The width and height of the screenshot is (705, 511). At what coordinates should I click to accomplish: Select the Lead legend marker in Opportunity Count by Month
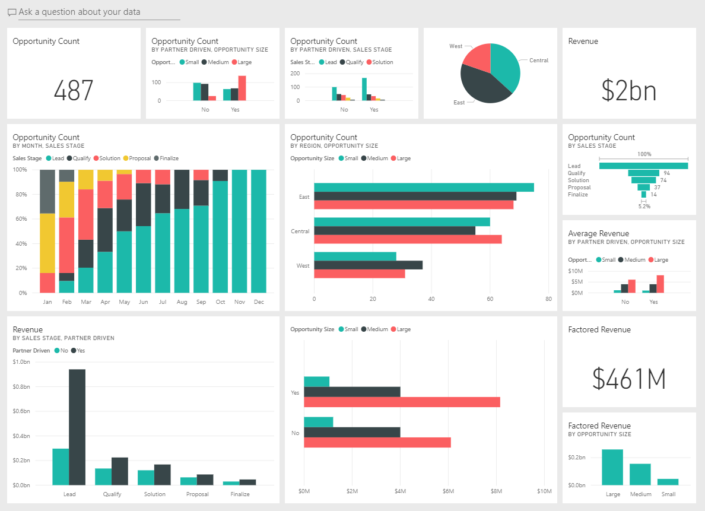[49, 158]
